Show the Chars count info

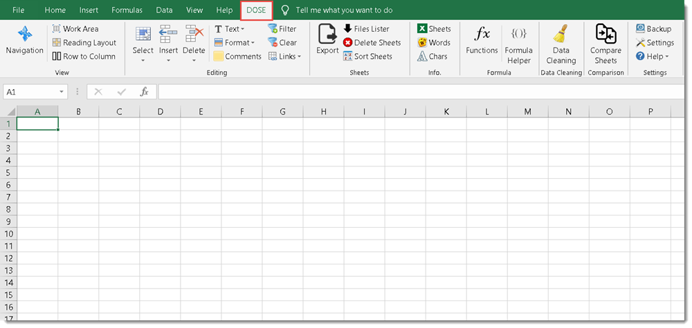click(432, 57)
